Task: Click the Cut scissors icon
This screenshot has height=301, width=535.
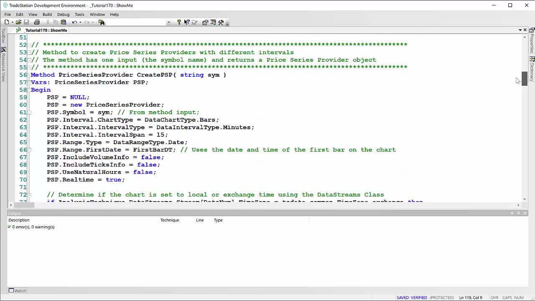Action: 48,22
